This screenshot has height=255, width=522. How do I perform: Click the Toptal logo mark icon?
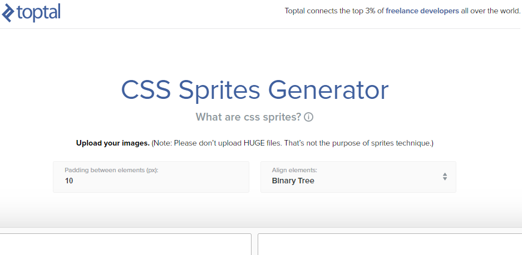click(8, 13)
